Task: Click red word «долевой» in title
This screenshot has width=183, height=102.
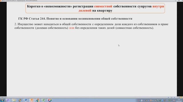Action: pyautogui.click(x=85, y=10)
